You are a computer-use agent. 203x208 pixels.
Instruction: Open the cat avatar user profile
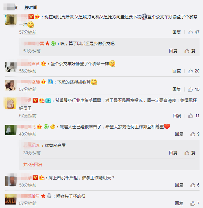point(10,103)
